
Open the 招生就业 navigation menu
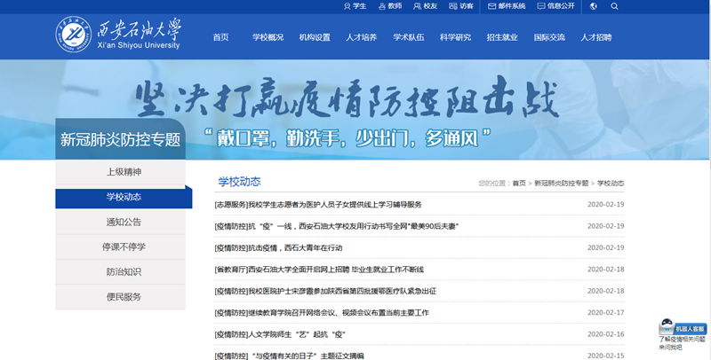point(502,38)
